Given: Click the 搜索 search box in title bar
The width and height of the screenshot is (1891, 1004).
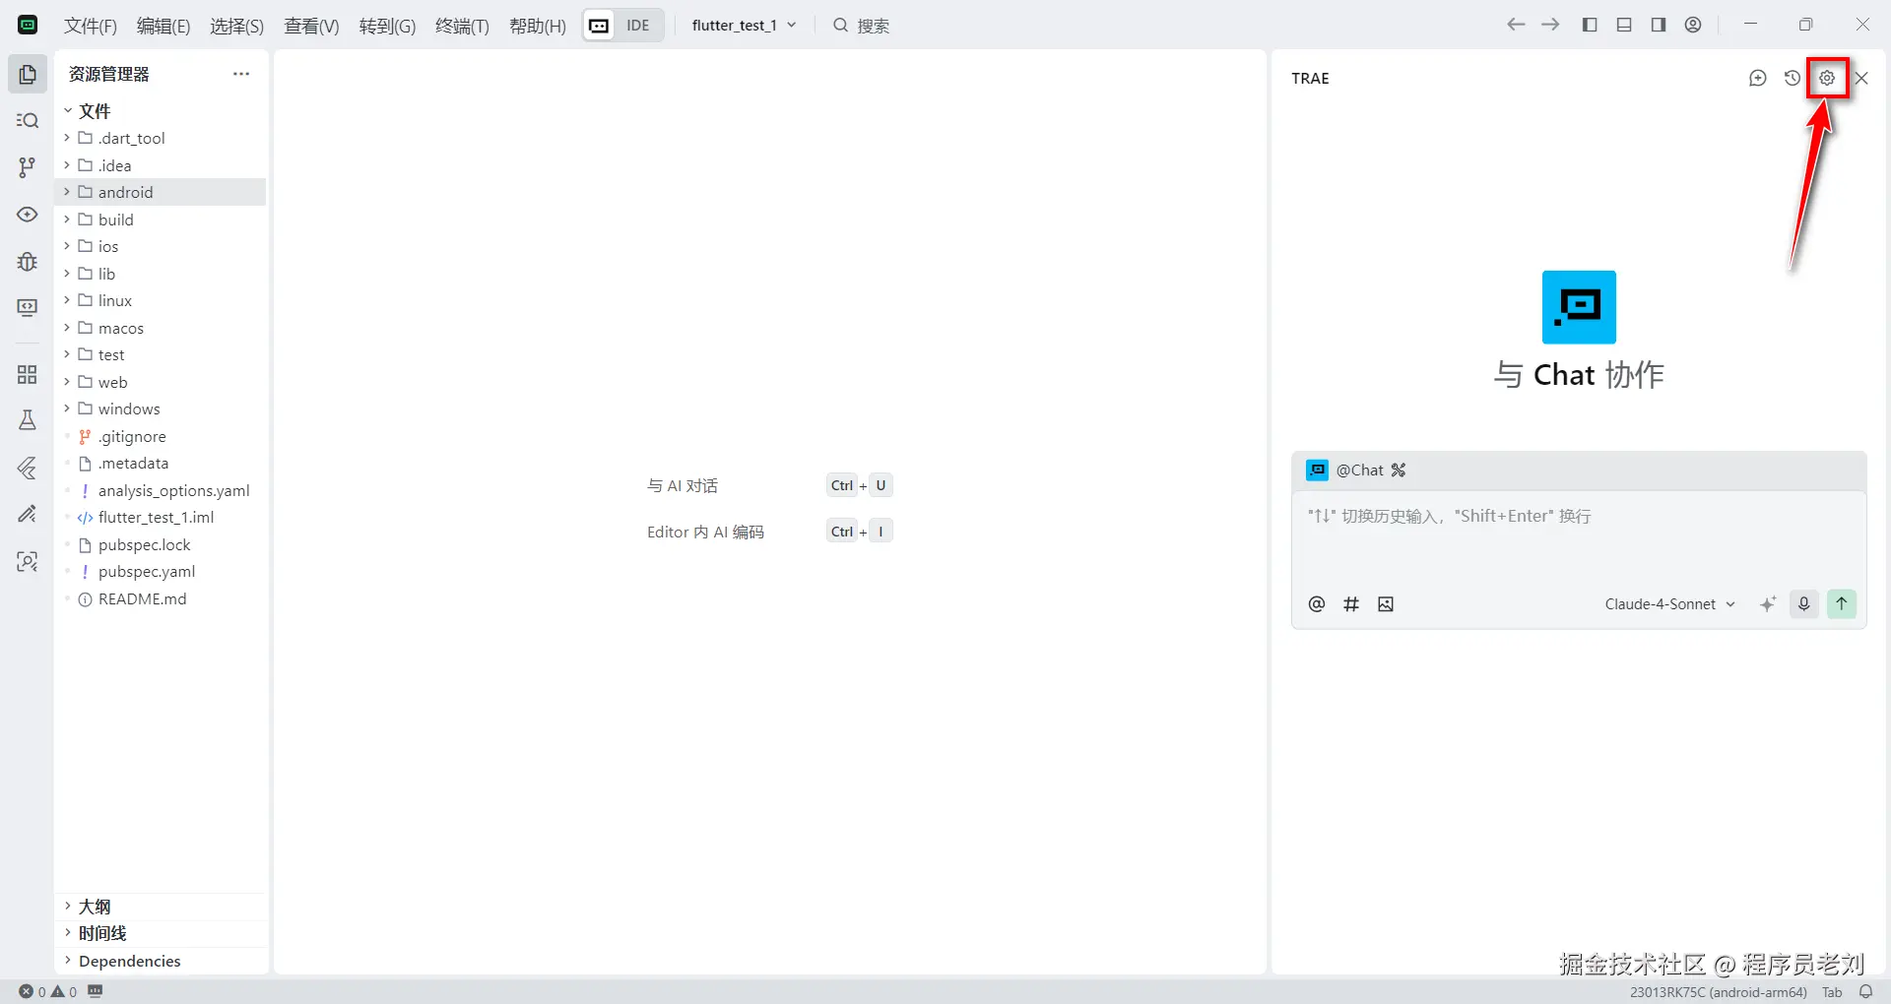Looking at the screenshot, I should click(862, 26).
